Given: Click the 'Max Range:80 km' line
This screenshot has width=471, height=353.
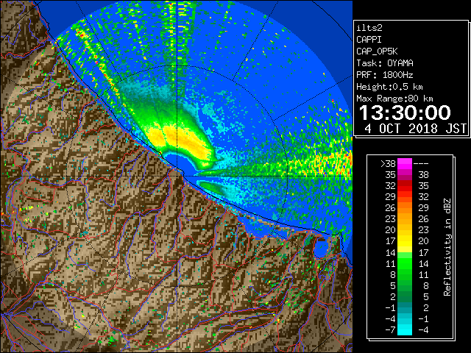Looking at the screenshot, I should (x=394, y=99).
